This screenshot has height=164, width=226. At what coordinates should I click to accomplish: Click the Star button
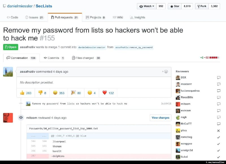[x=175, y=6]
